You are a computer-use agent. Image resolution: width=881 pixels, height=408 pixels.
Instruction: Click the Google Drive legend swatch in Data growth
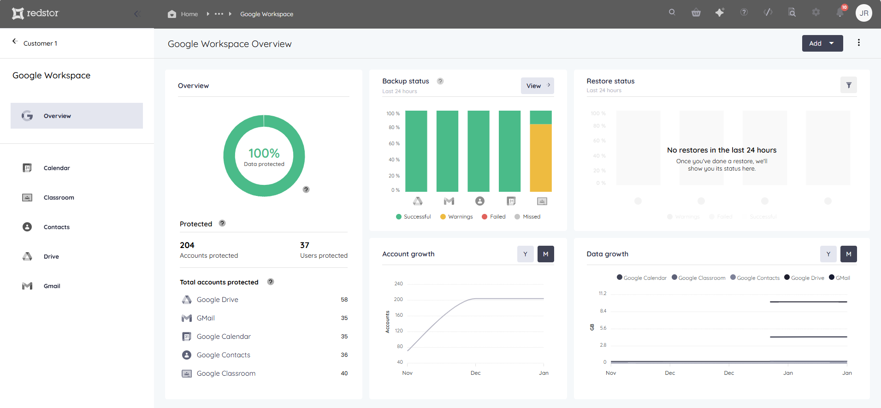tap(787, 278)
